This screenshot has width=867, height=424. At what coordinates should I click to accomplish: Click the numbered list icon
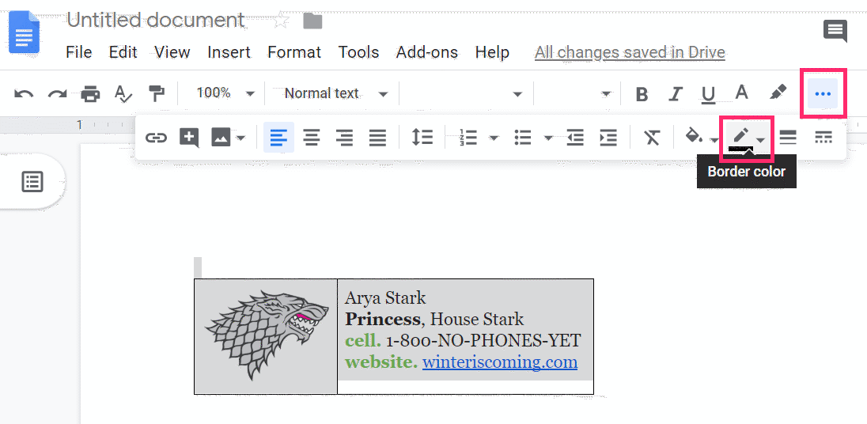[x=468, y=138]
